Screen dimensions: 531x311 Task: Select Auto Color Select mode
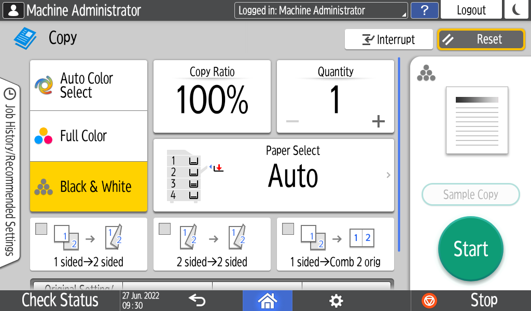pos(88,86)
